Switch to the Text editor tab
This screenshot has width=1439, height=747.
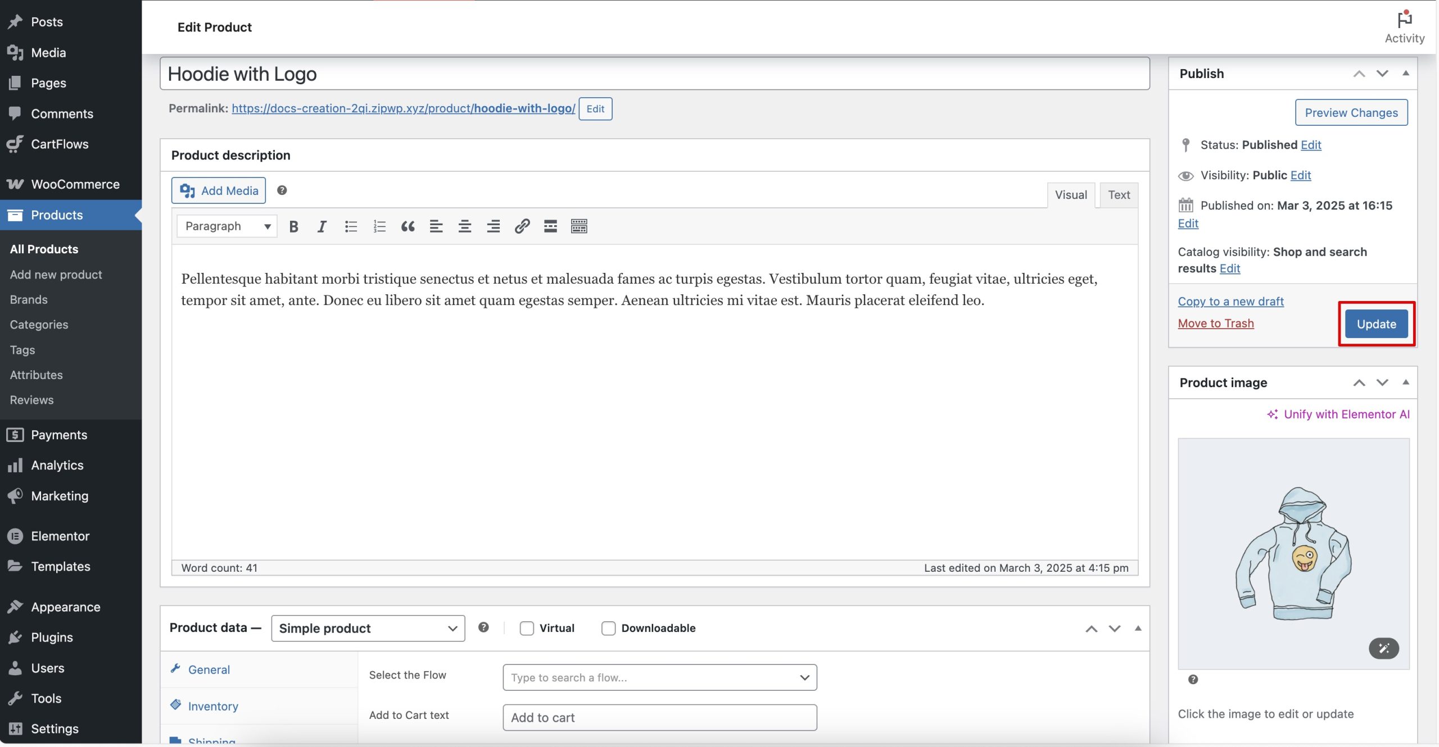(1119, 195)
